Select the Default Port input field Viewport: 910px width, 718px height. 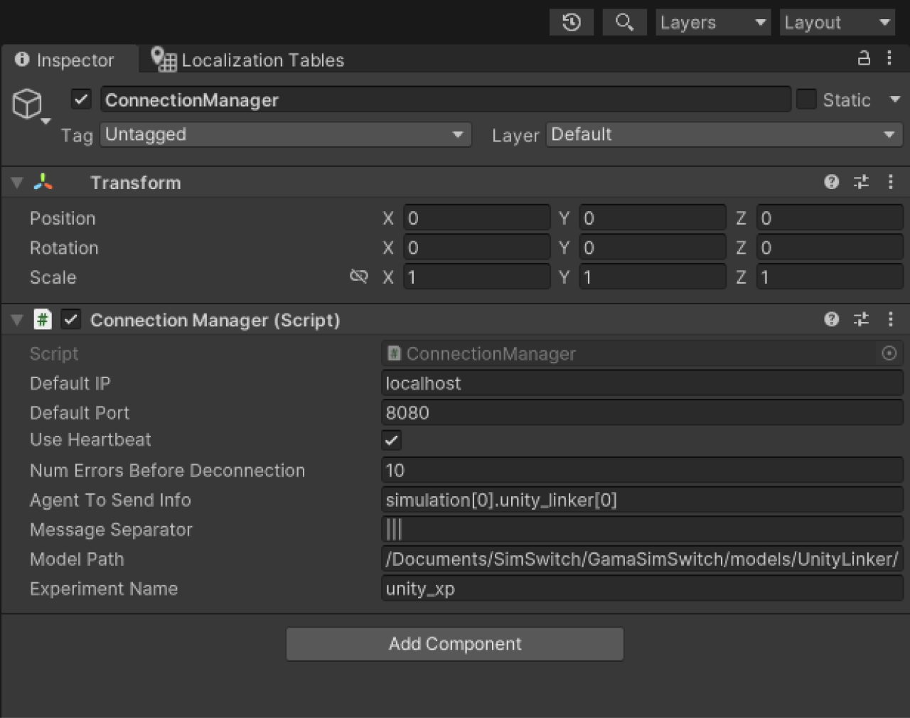pos(640,412)
